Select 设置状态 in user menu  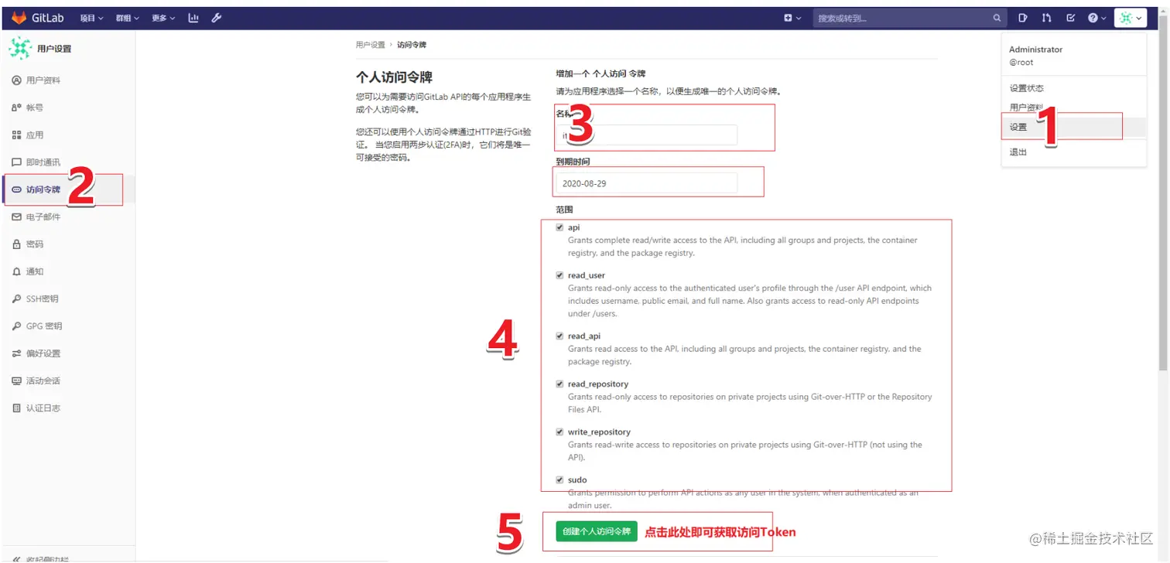[x=1027, y=88]
